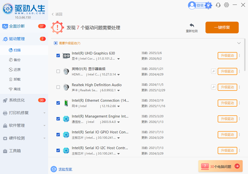Open more options dots for UHD Graphics 630

click(239, 56)
